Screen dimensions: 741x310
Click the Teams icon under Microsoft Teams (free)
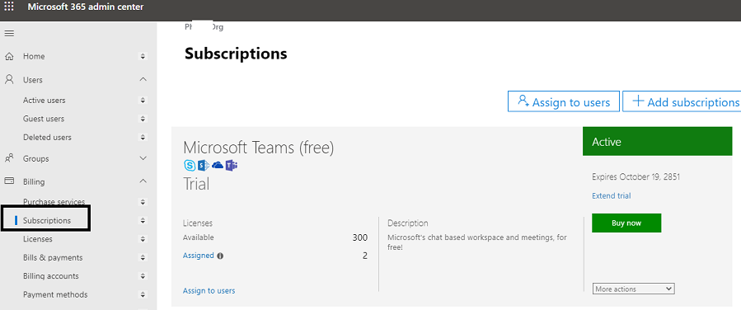pos(231,166)
